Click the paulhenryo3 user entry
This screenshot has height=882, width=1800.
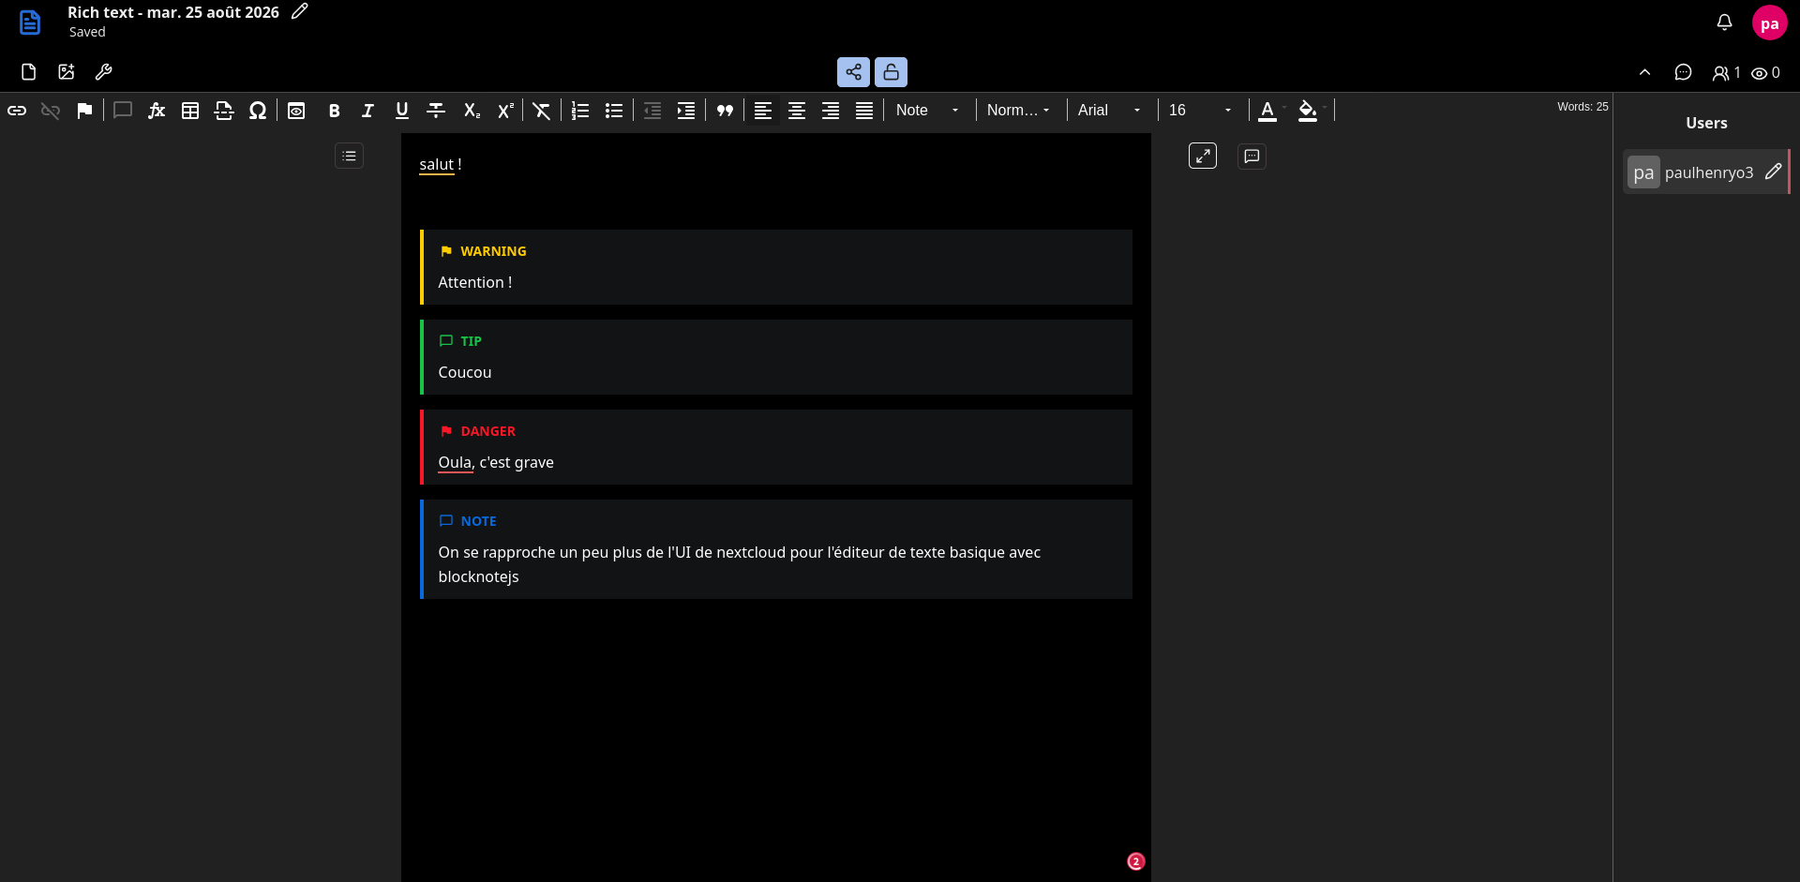pos(1705,172)
